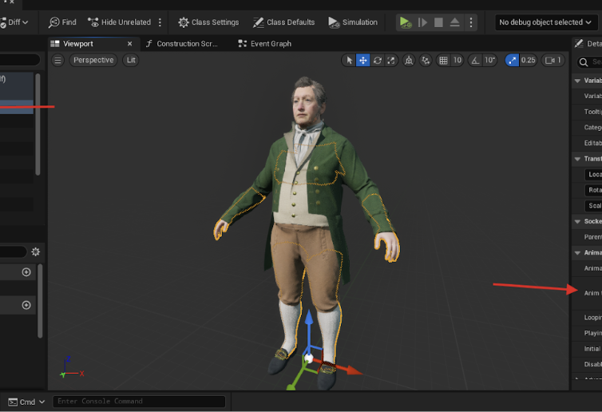This screenshot has height=412, width=602.
Task: Open the Rotation type dropdown
Action: (593, 190)
